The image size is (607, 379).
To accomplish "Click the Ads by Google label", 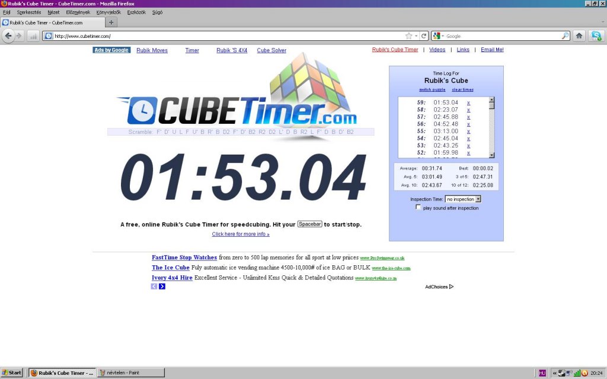I will [x=111, y=50].
